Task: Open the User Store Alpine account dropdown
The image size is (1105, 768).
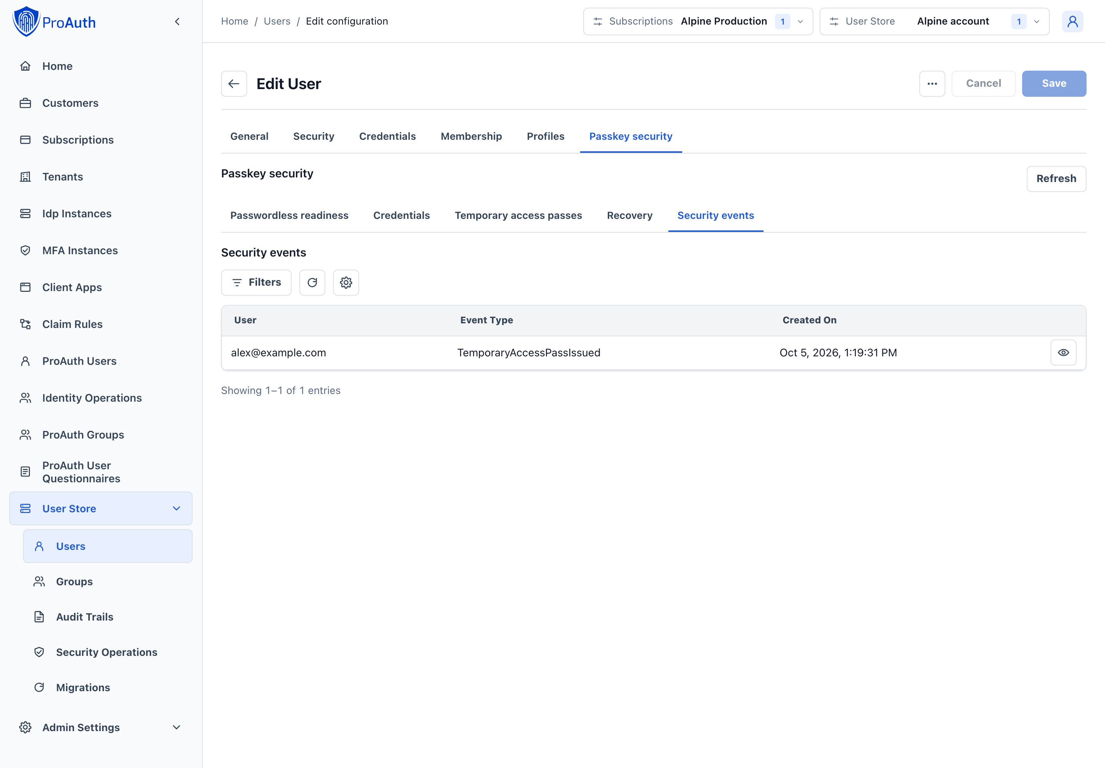Action: [x=934, y=22]
